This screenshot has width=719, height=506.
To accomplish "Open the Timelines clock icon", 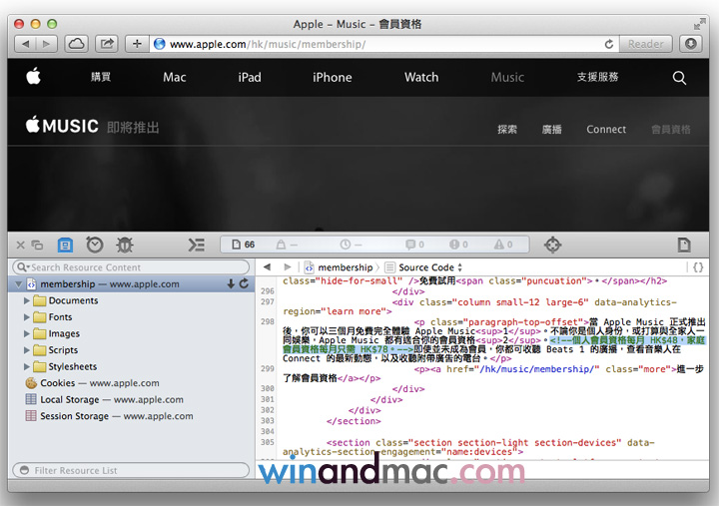I will [x=94, y=245].
